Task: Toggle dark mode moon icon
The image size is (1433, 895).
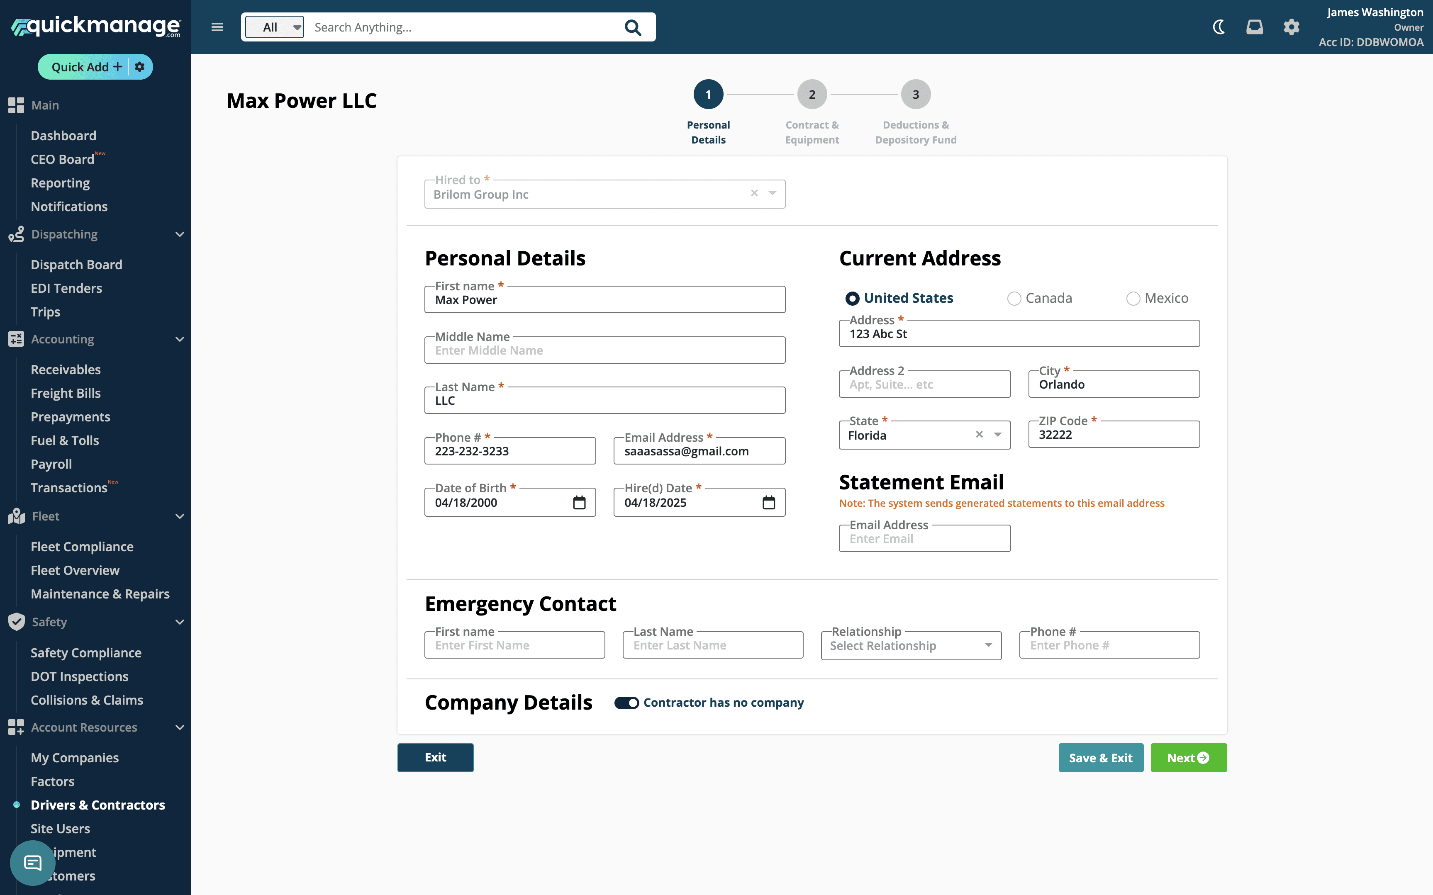Action: pos(1219,27)
